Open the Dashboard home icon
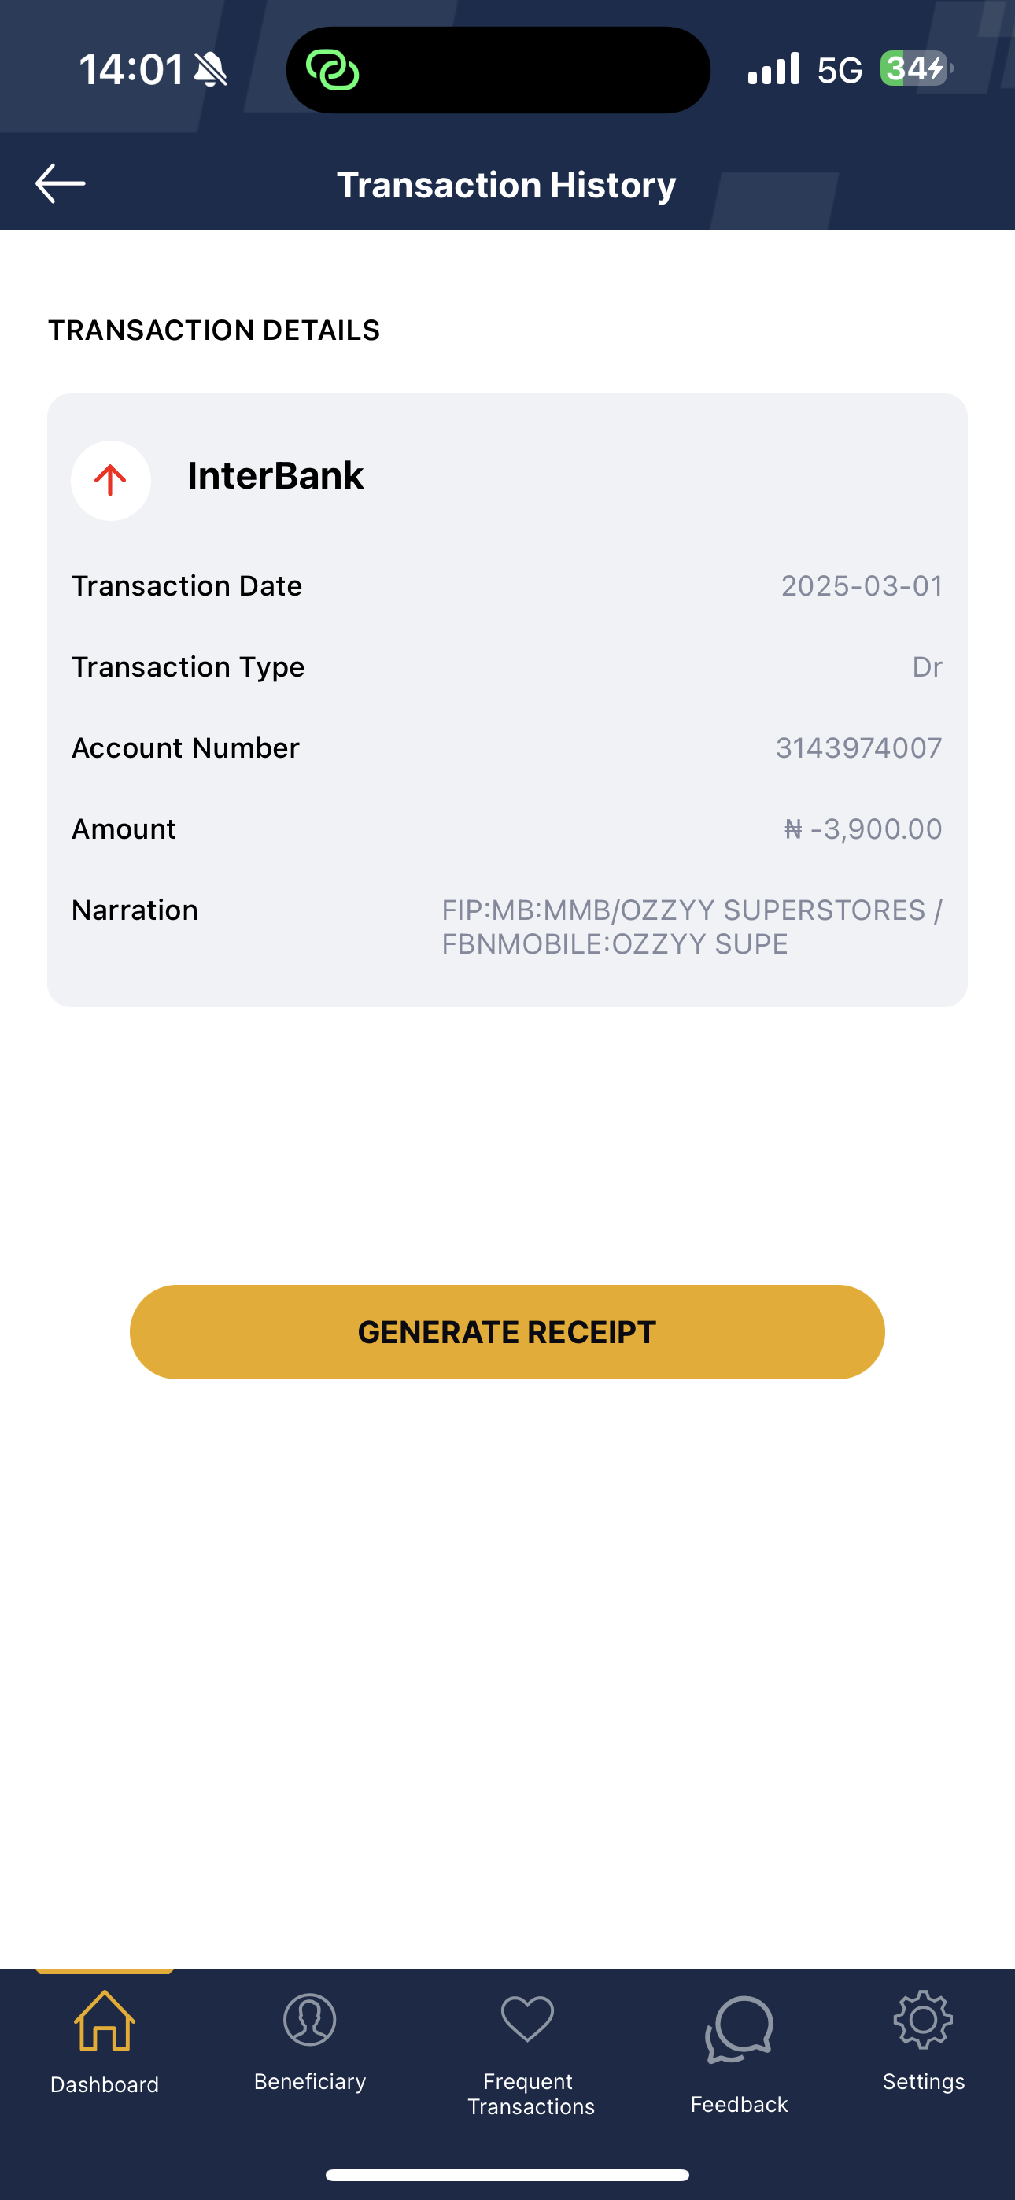This screenshot has height=2200, width=1015. (104, 2021)
